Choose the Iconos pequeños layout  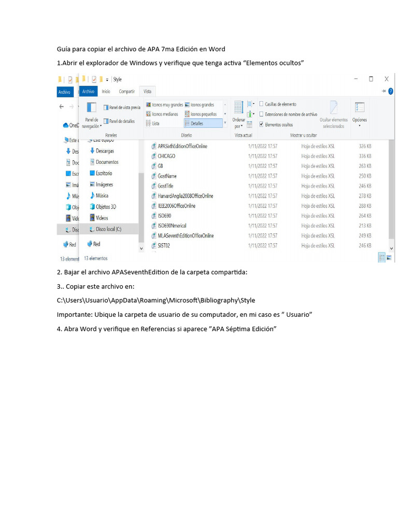[x=201, y=114]
